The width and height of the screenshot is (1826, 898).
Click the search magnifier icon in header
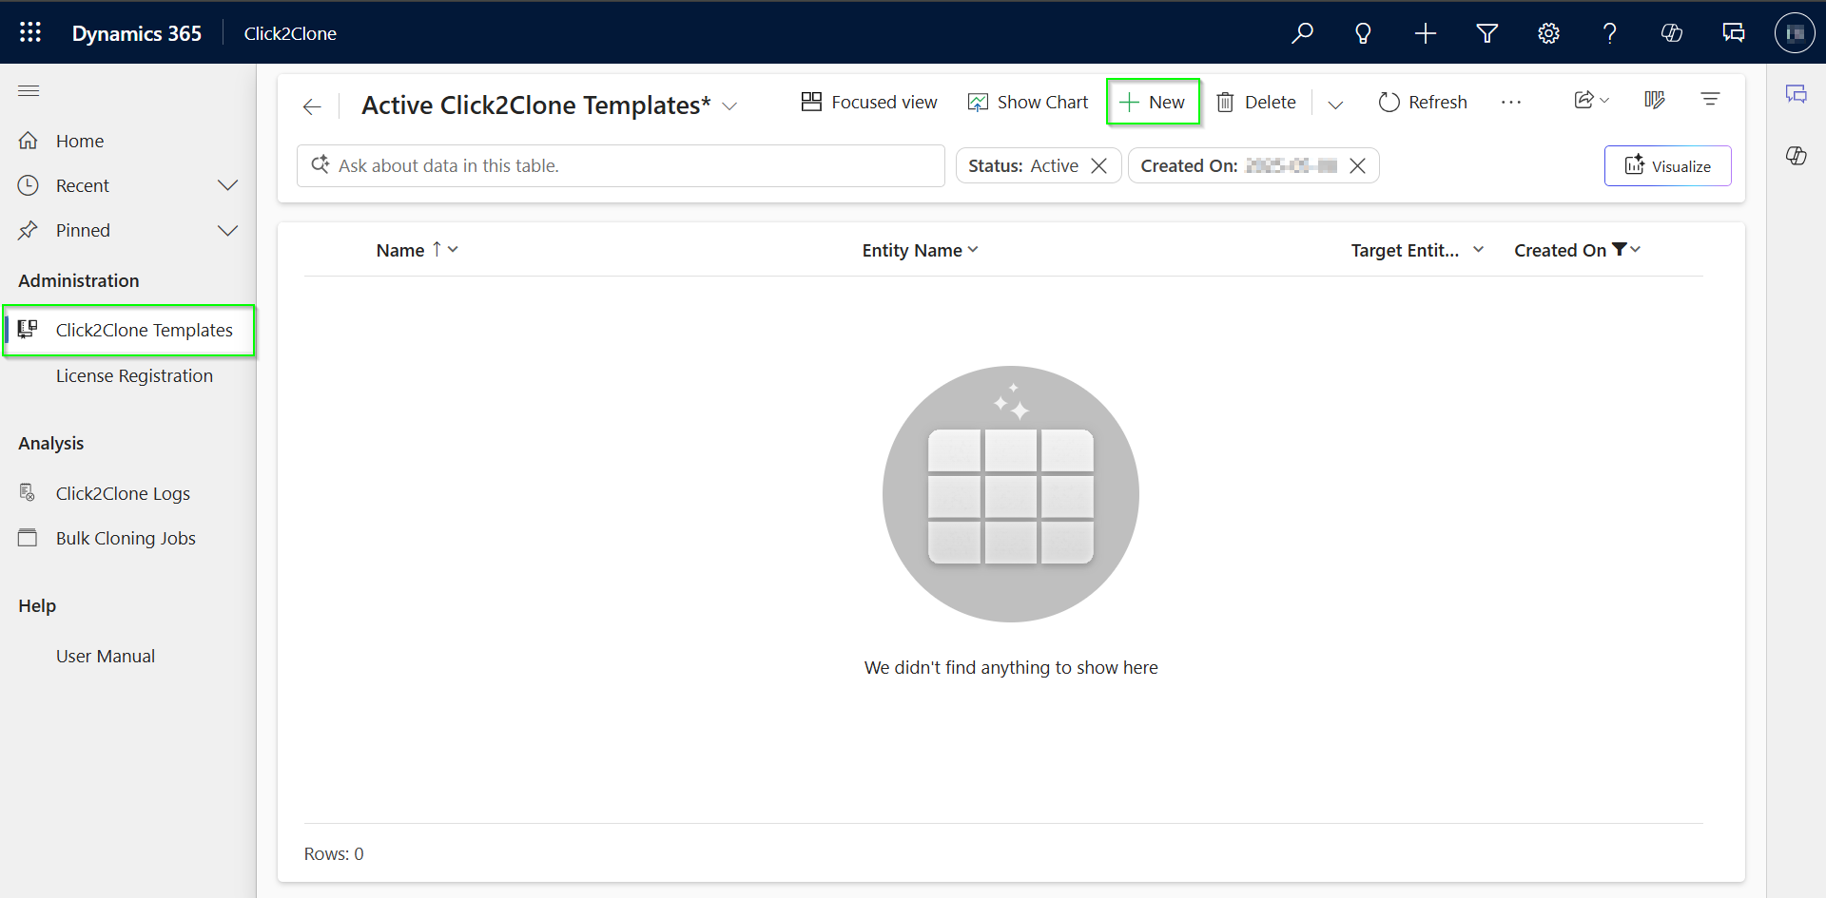[x=1302, y=33]
